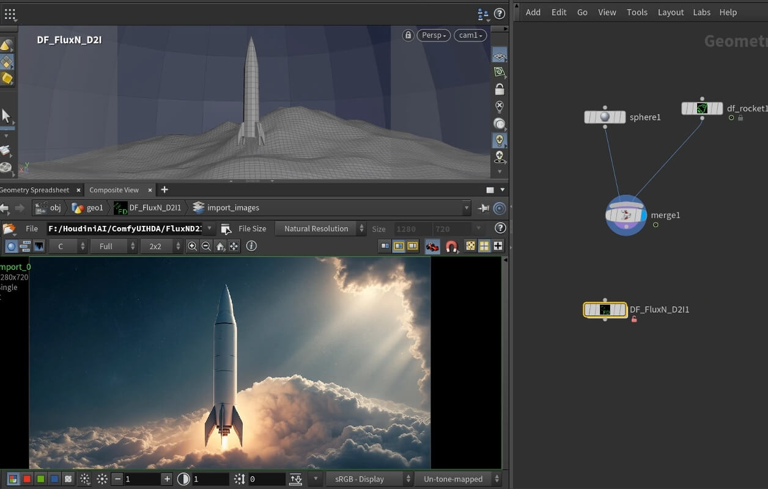Viewport: 768px width, 489px height.
Task: Click the headlight bulb with ground icon
Action: 500,158
